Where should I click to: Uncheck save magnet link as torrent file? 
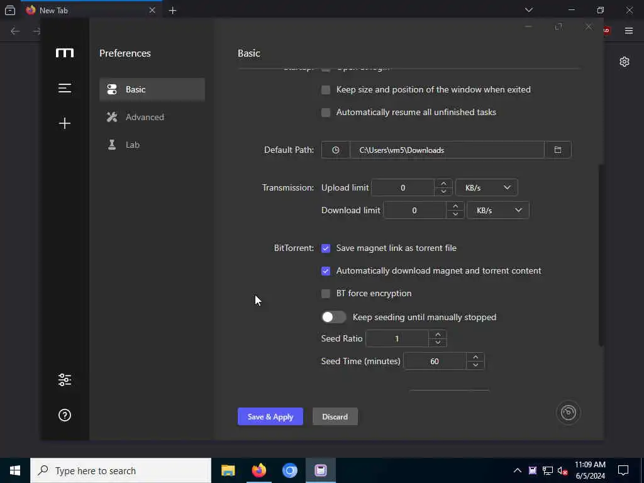326,248
